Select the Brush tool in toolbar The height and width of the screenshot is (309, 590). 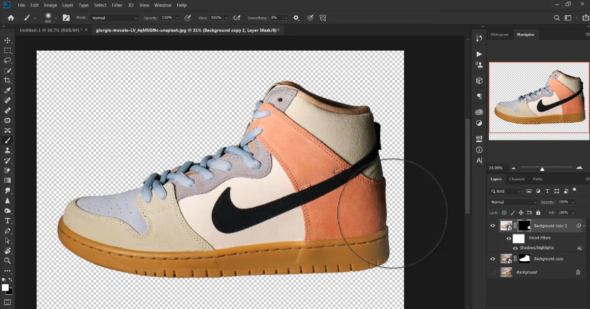click(x=8, y=141)
